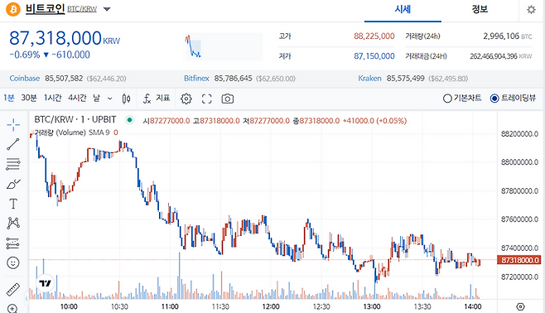Click the TradingView logo

click(46, 283)
